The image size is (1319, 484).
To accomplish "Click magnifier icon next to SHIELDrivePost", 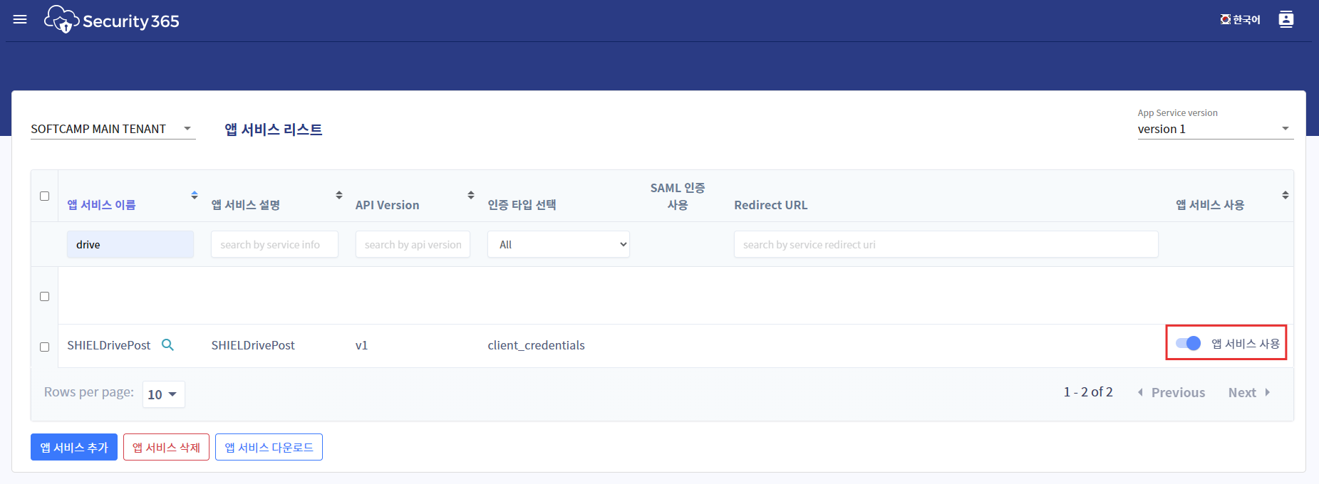I will pos(167,345).
